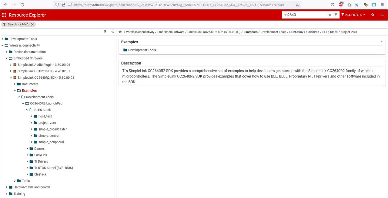Screen dimensions: 388x198
Task: Expand SimpleLink CC13x0 SDK - 4.20.02.07
Action: click(11, 71)
